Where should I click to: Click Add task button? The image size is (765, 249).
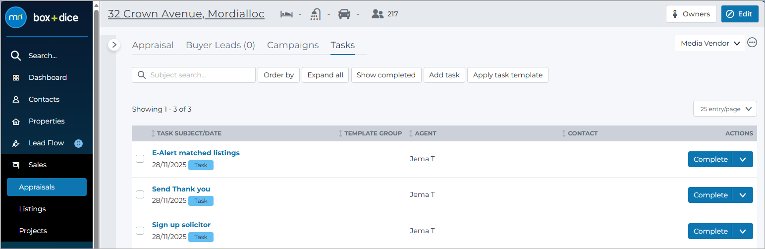444,75
